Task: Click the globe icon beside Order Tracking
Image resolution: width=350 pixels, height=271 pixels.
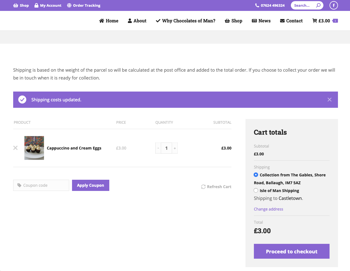Action: click(69, 5)
